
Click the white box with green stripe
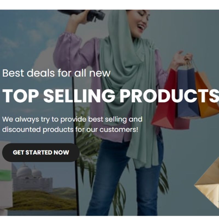[x=5, y=175]
